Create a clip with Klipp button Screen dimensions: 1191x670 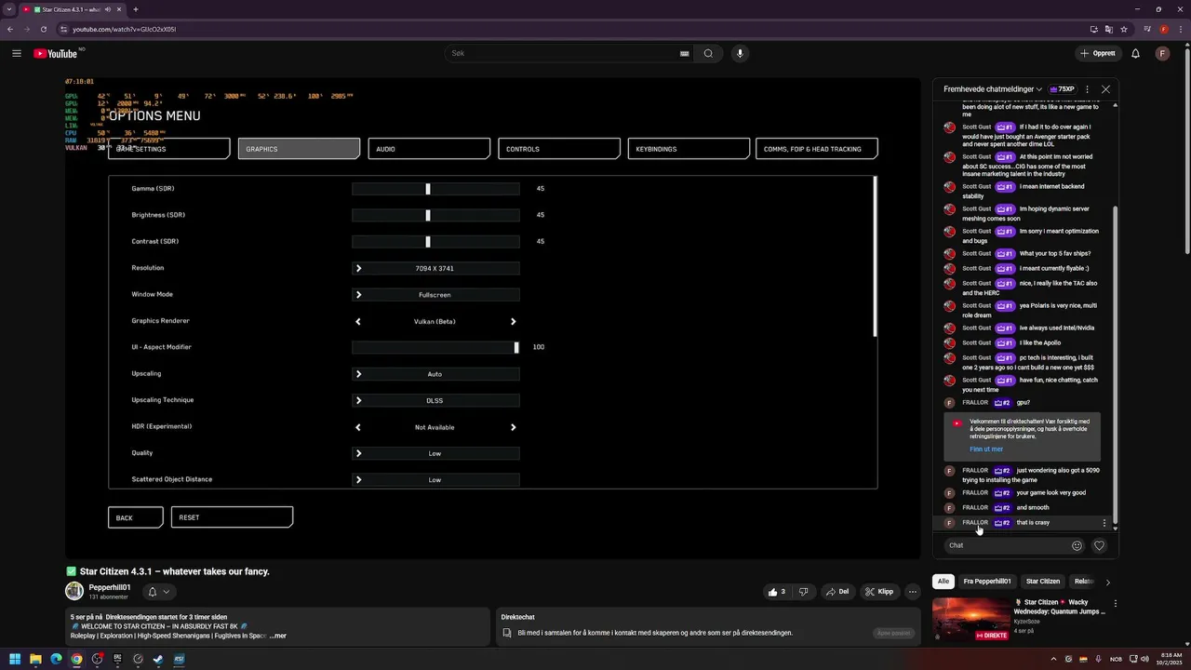[879, 592]
